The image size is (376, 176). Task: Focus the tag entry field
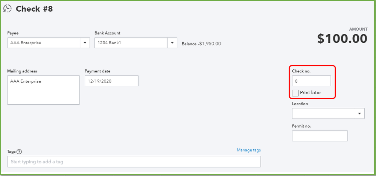coord(134,162)
